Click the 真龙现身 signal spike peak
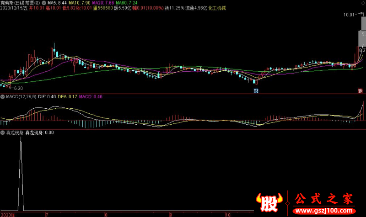The image size is (366, 217). coord(20,138)
